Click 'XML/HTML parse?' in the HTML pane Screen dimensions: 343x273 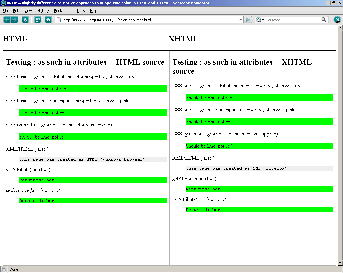(x=27, y=149)
